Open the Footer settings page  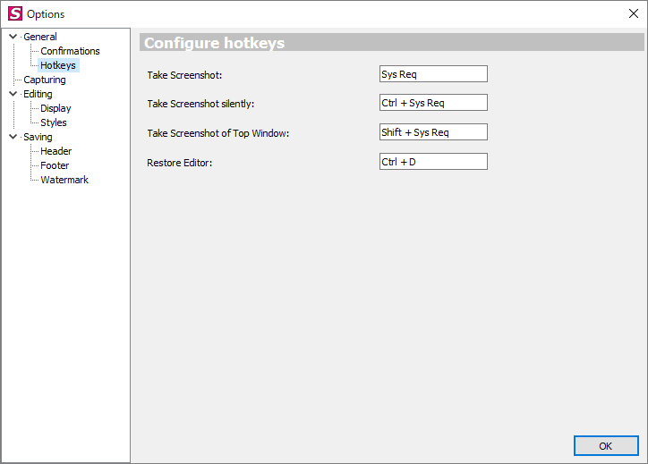(x=55, y=165)
